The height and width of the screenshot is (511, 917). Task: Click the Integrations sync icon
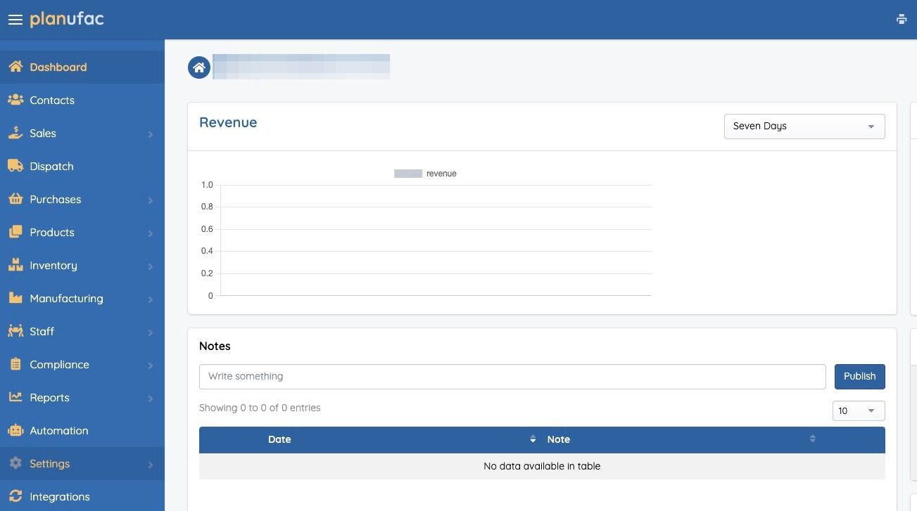15,496
